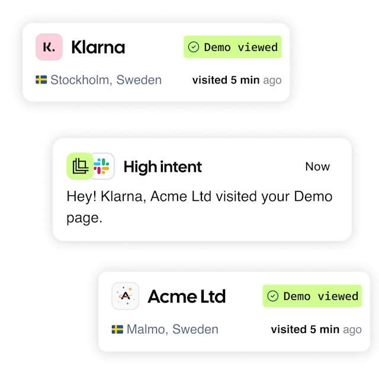Click the Acme Ltd logo icon
The width and height of the screenshot is (379, 379).
(x=125, y=296)
